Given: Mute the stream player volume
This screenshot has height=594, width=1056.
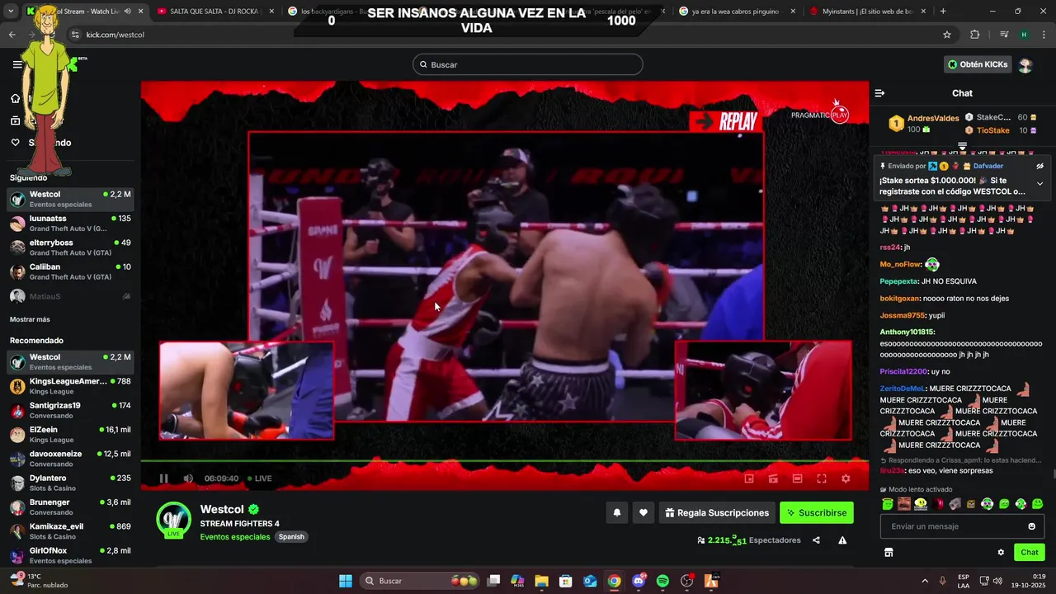Looking at the screenshot, I should (188, 478).
